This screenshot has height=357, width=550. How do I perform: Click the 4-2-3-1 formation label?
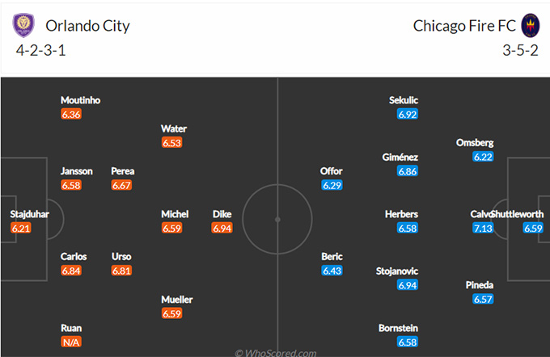(40, 50)
